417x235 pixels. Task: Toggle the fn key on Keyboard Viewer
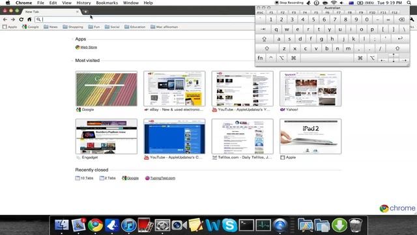click(261, 58)
